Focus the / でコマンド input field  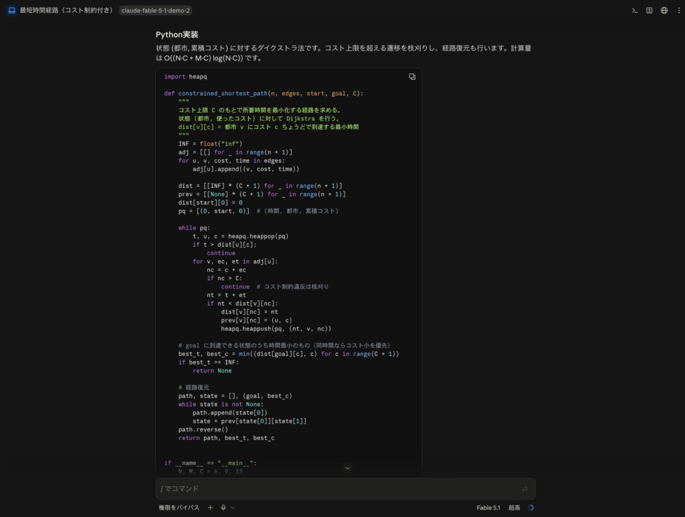click(x=345, y=489)
